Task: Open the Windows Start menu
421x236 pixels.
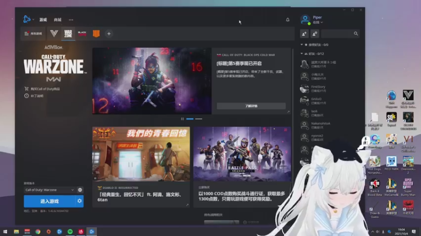Action: click(5, 232)
